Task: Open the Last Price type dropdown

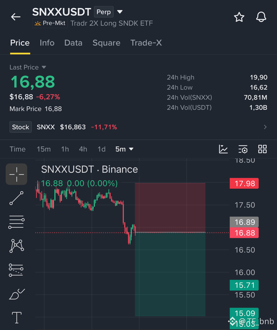Action: point(44,67)
